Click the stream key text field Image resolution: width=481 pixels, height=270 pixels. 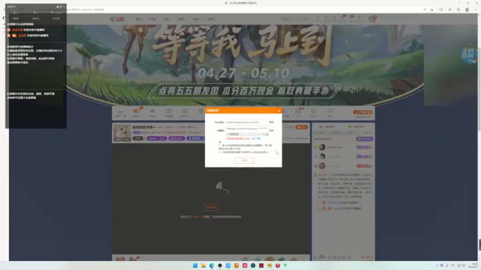pos(247,128)
